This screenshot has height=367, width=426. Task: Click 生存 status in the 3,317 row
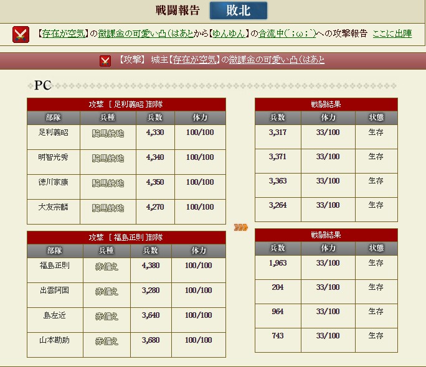376,132
